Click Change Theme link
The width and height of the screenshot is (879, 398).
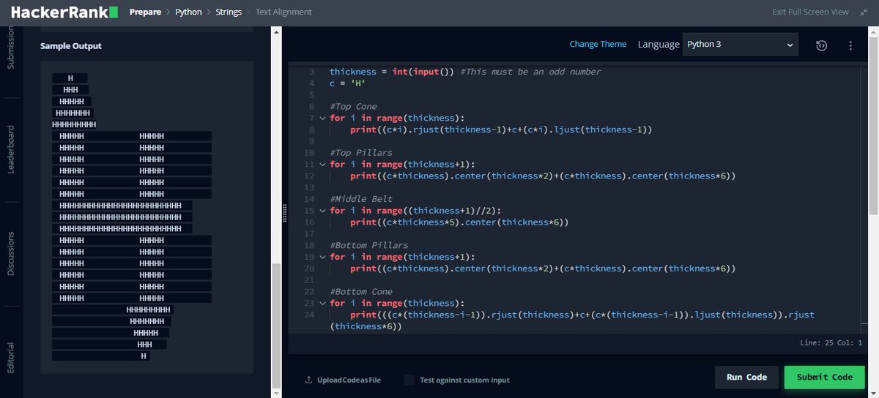pos(598,44)
